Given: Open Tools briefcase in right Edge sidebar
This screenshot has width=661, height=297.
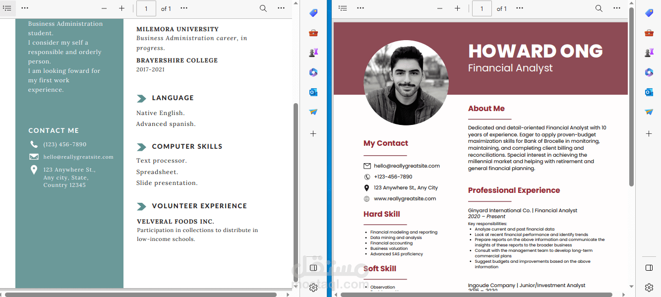Looking at the screenshot, I should pos(649,33).
